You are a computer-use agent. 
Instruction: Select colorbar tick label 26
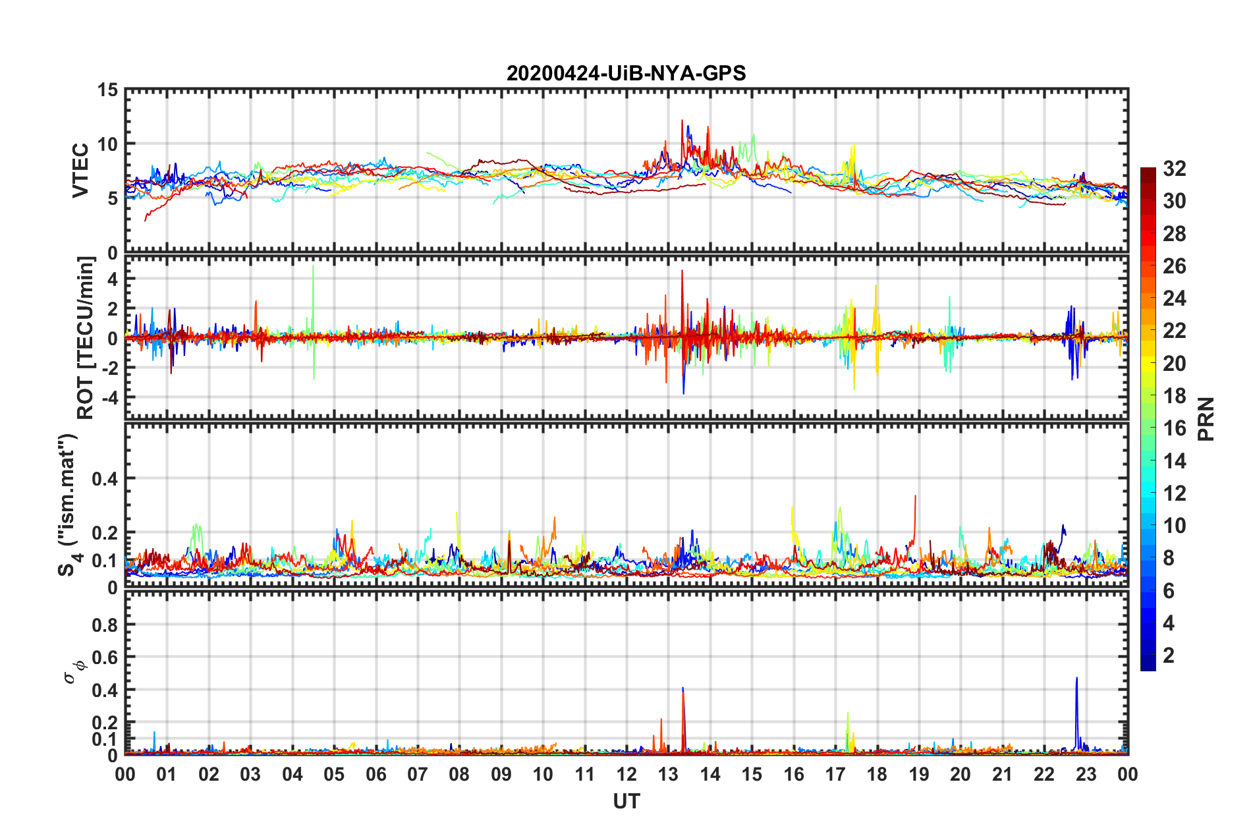pyautogui.click(x=1174, y=266)
